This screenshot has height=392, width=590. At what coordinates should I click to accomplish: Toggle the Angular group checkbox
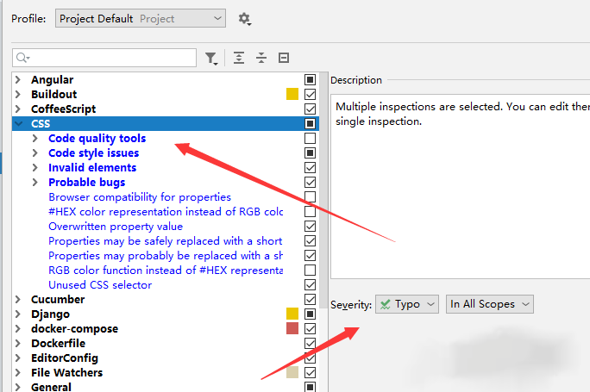(x=310, y=79)
